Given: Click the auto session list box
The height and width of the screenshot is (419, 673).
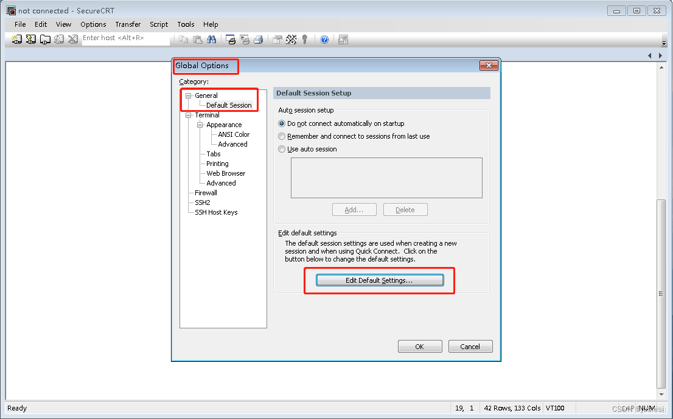Looking at the screenshot, I should (386, 178).
